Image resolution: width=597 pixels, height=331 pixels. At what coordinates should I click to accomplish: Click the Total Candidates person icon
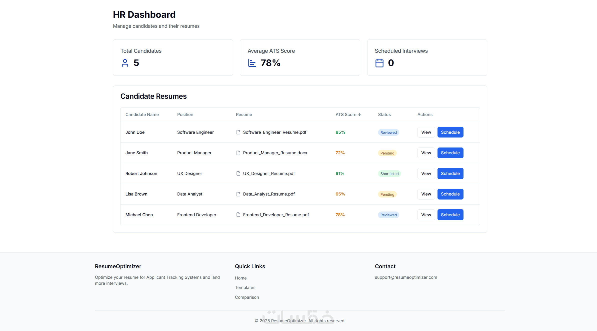click(x=125, y=63)
